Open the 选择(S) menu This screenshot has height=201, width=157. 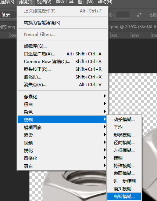point(7,2)
